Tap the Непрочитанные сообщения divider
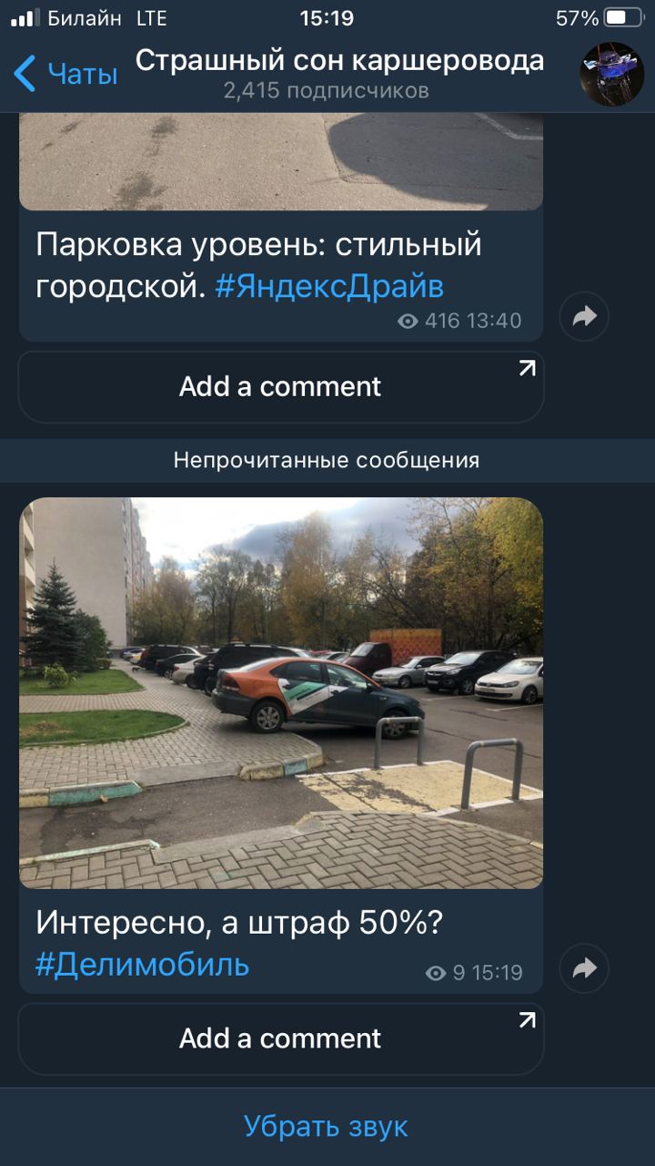This screenshot has height=1166, width=655. 327,460
